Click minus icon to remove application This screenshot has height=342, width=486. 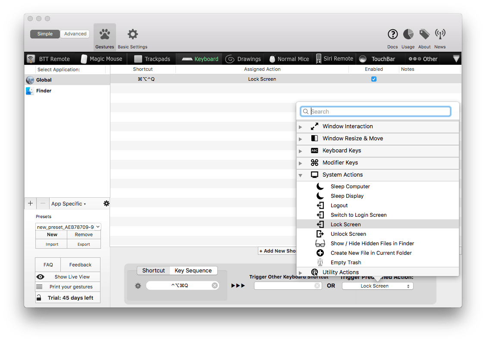click(x=43, y=203)
